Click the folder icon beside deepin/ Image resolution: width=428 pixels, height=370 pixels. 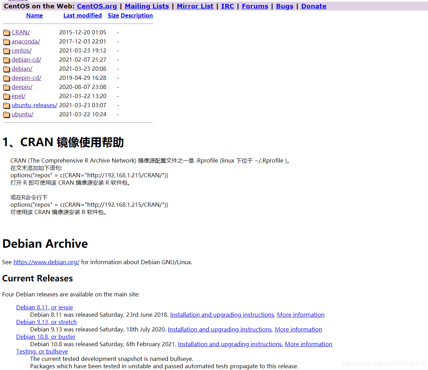[x=7, y=87]
